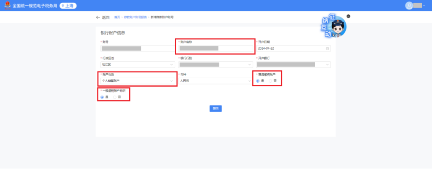The width and height of the screenshot is (432, 169).
Task: Focus the 账号 input field
Action: point(138,48)
